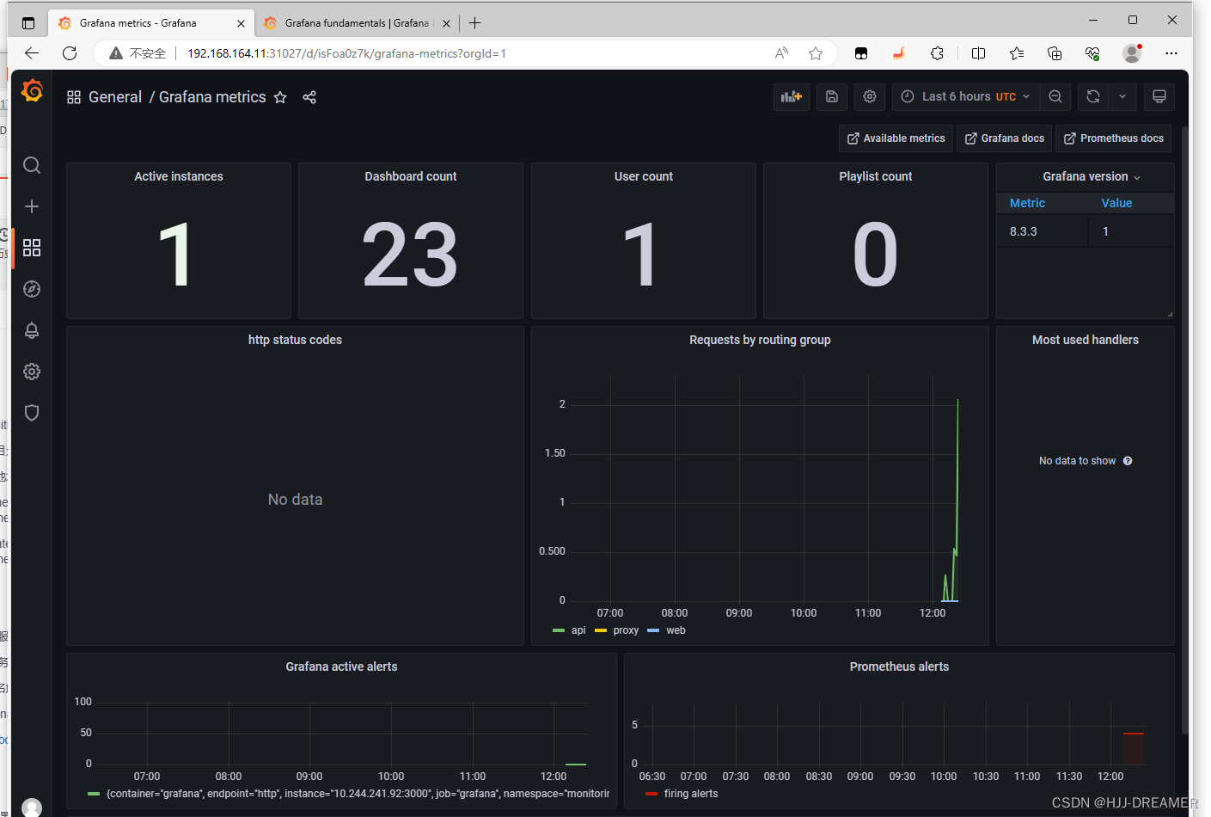Mark the dashboard as favorite with the star
The width and height of the screenshot is (1211, 817).
[280, 97]
